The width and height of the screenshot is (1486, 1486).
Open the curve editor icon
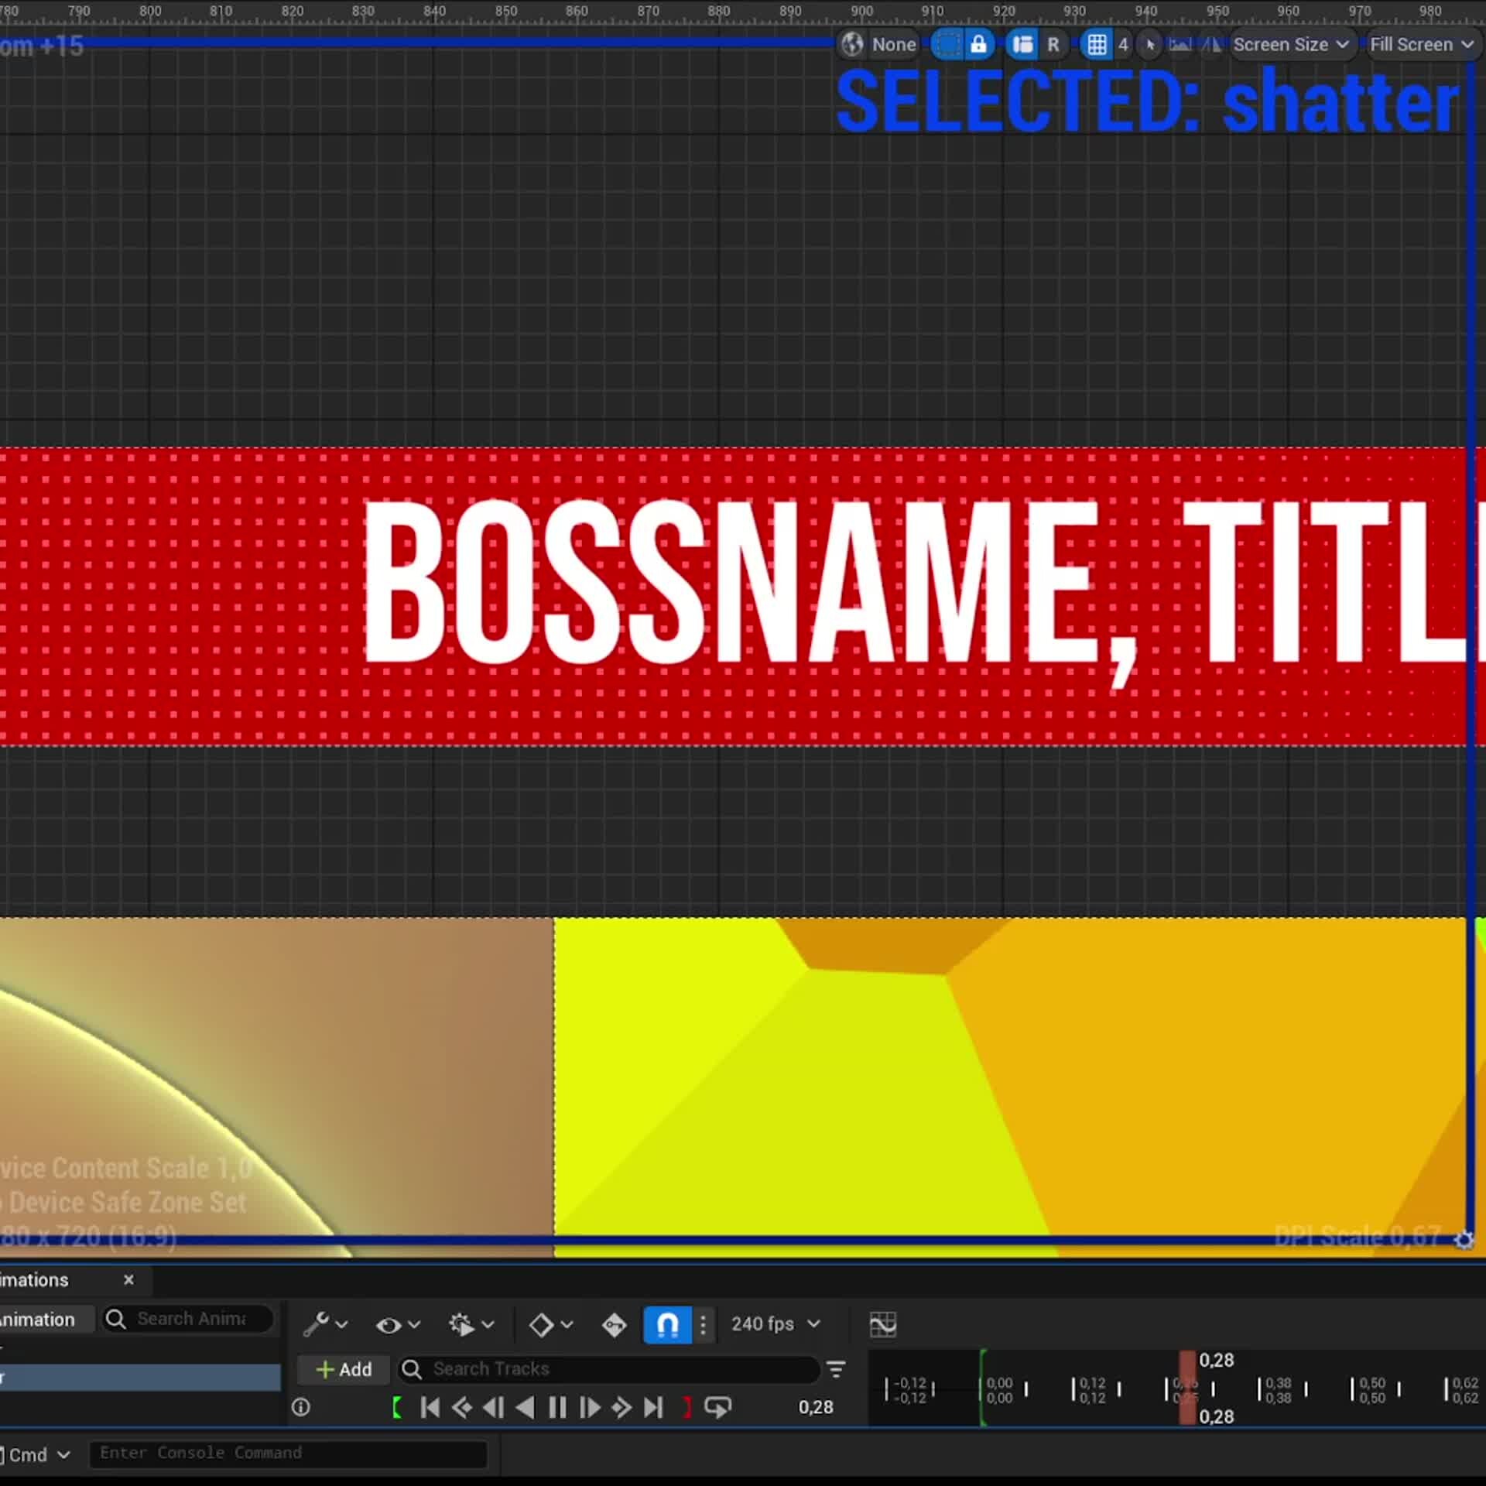click(882, 1324)
